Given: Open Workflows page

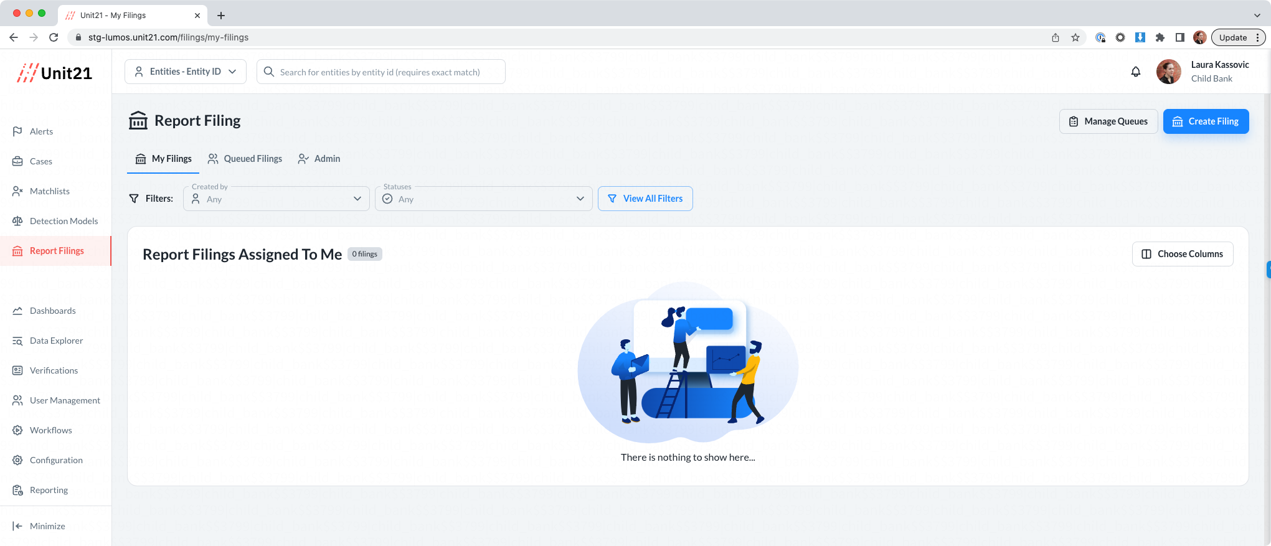Looking at the screenshot, I should coord(50,430).
